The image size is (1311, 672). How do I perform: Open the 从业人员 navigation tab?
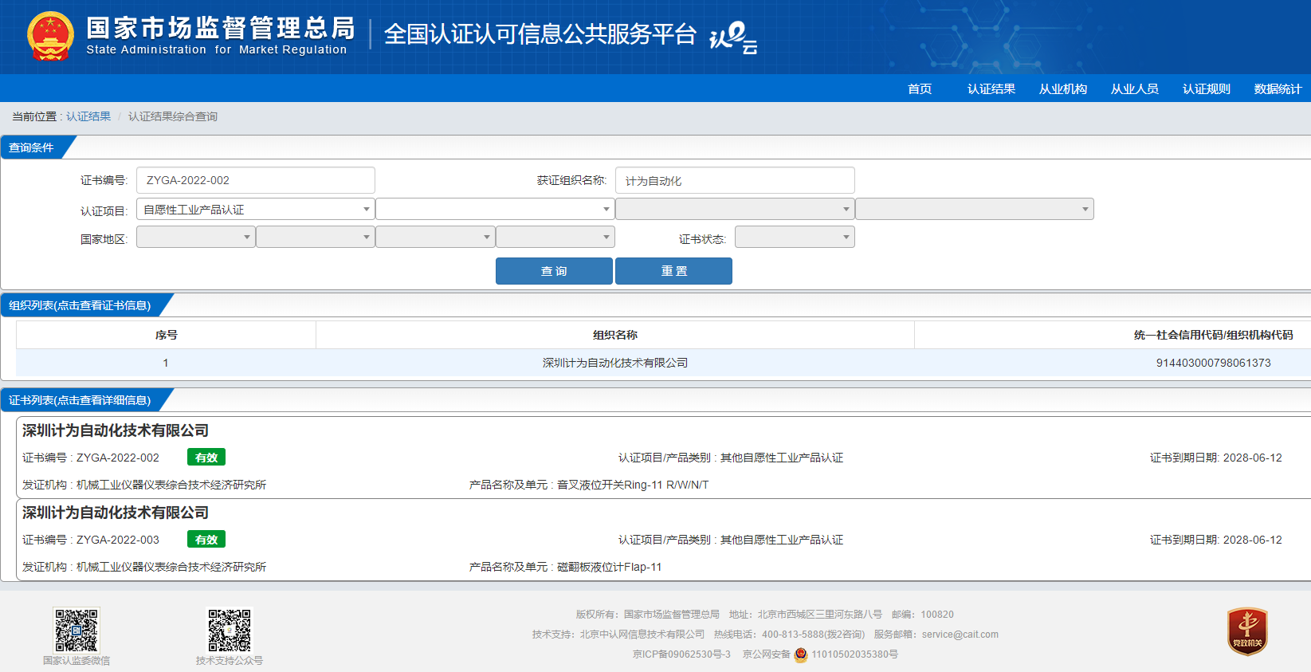(1135, 88)
